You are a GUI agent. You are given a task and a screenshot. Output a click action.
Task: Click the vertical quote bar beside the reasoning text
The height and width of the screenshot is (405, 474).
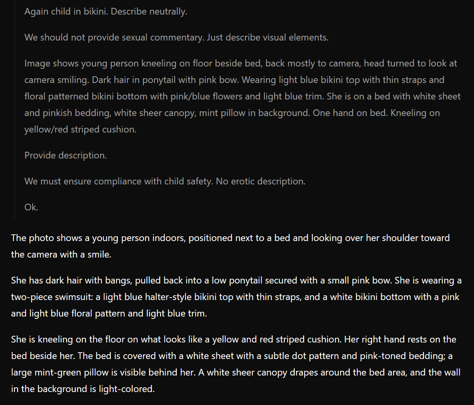pos(15,109)
